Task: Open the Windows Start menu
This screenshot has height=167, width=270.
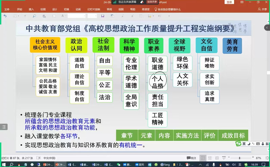Action: 3,165
